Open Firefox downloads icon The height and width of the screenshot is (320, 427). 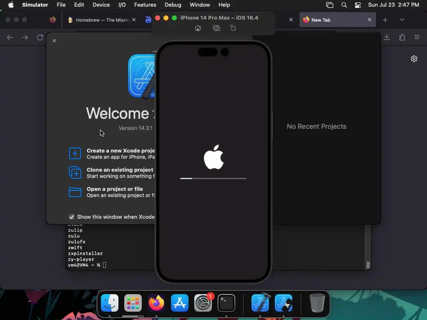point(387,37)
